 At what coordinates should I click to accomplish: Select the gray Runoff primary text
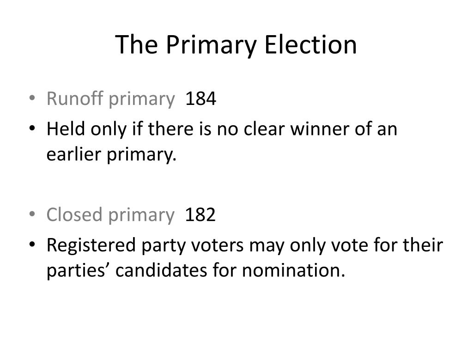[x=111, y=99]
